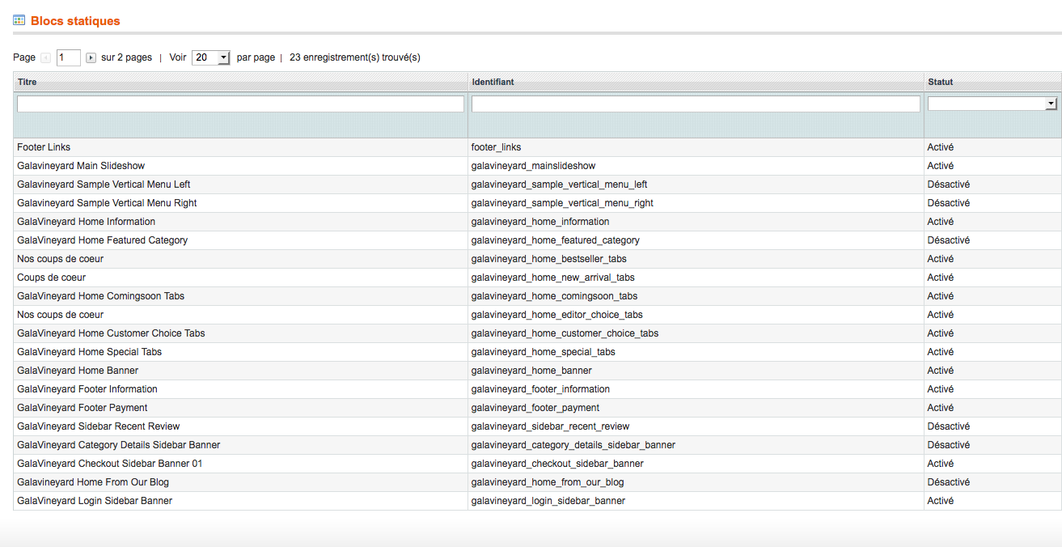The height and width of the screenshot is (547, 1062).
Task: Click the previous page arrow
Action: [45, 58]
